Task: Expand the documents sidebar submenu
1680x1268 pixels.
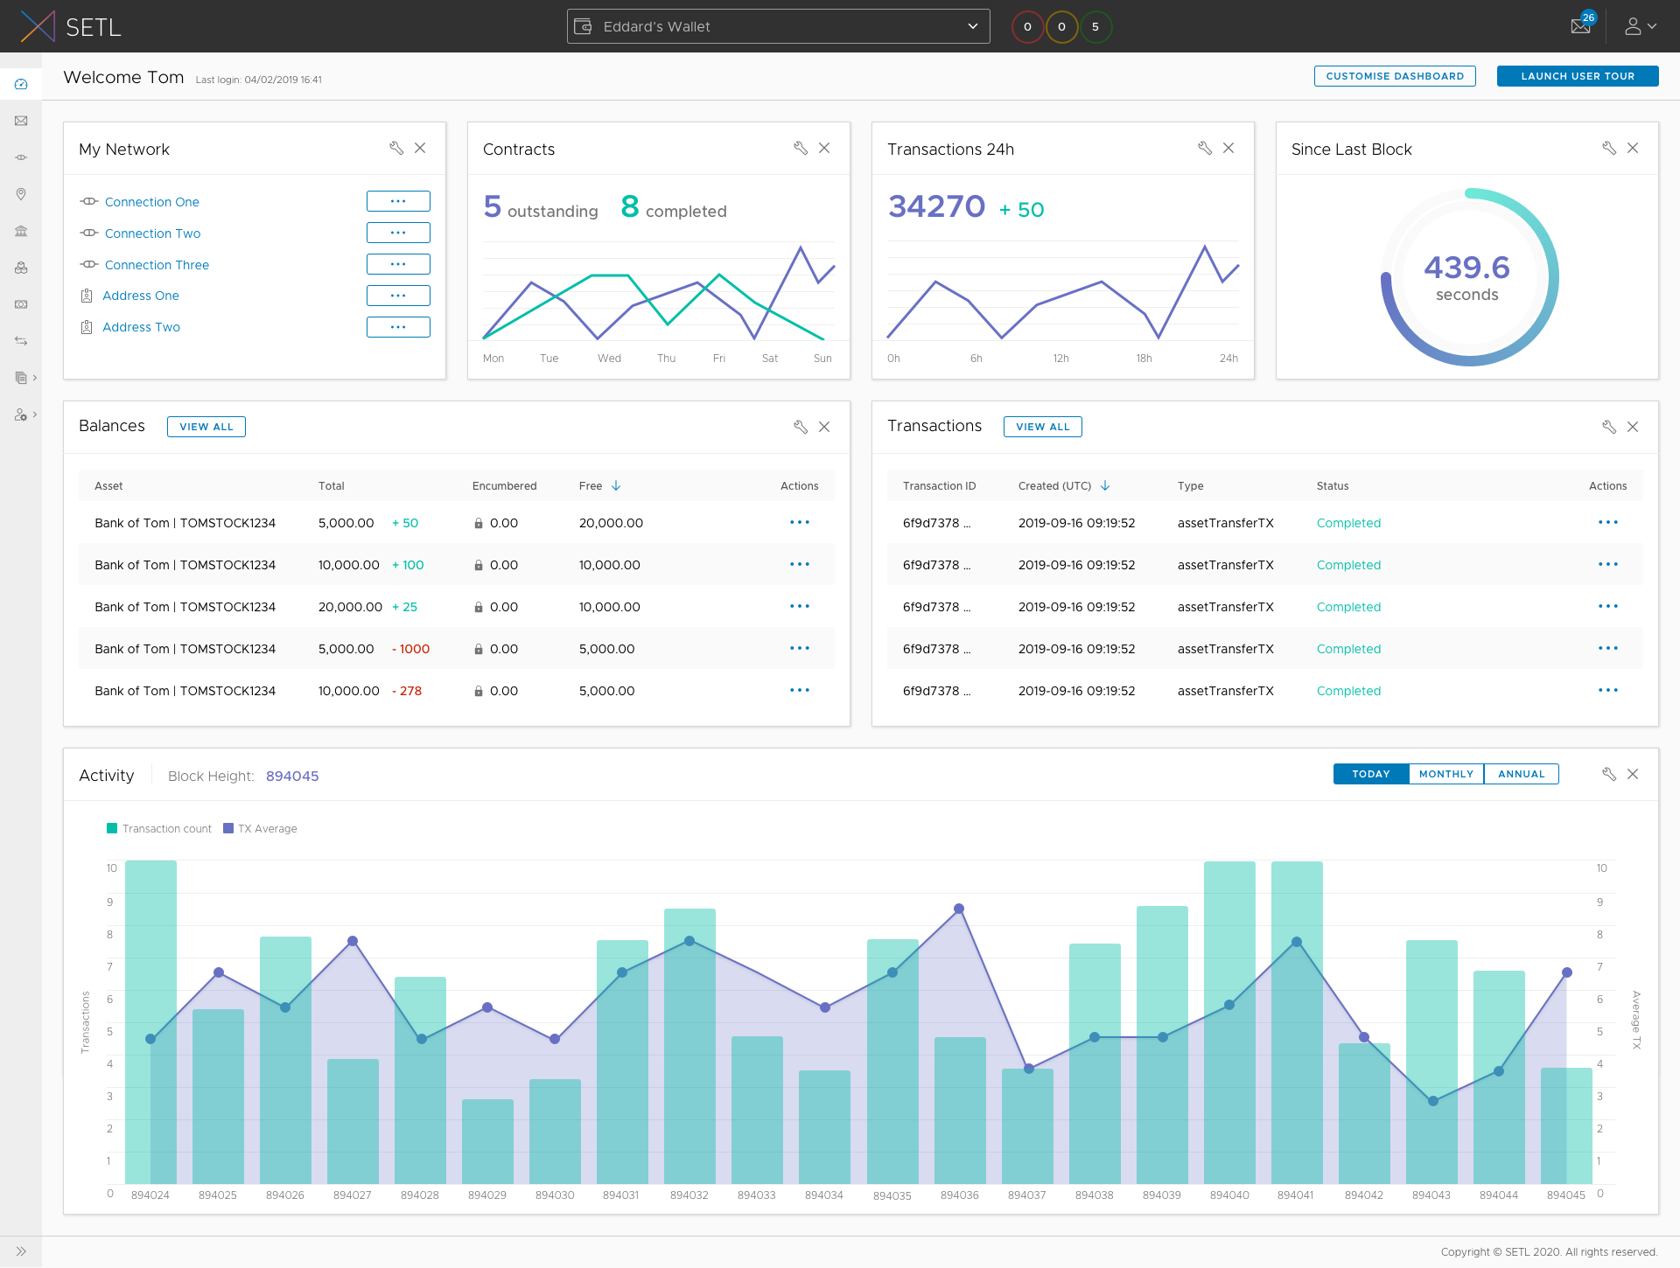Action: pos(35,378)
